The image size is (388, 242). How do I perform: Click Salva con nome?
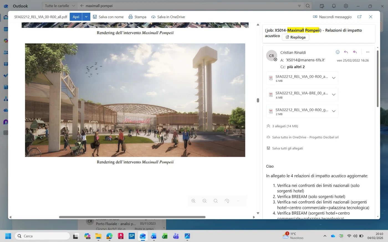point(108,17)
